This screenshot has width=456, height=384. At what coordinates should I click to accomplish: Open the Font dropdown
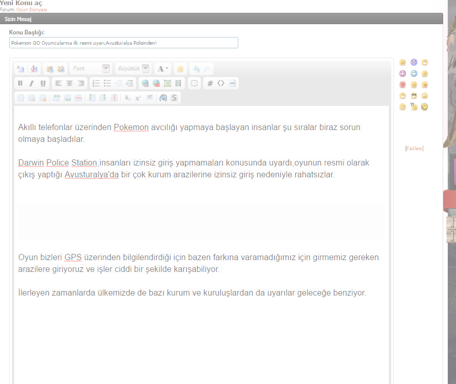(x=91, y=69)
